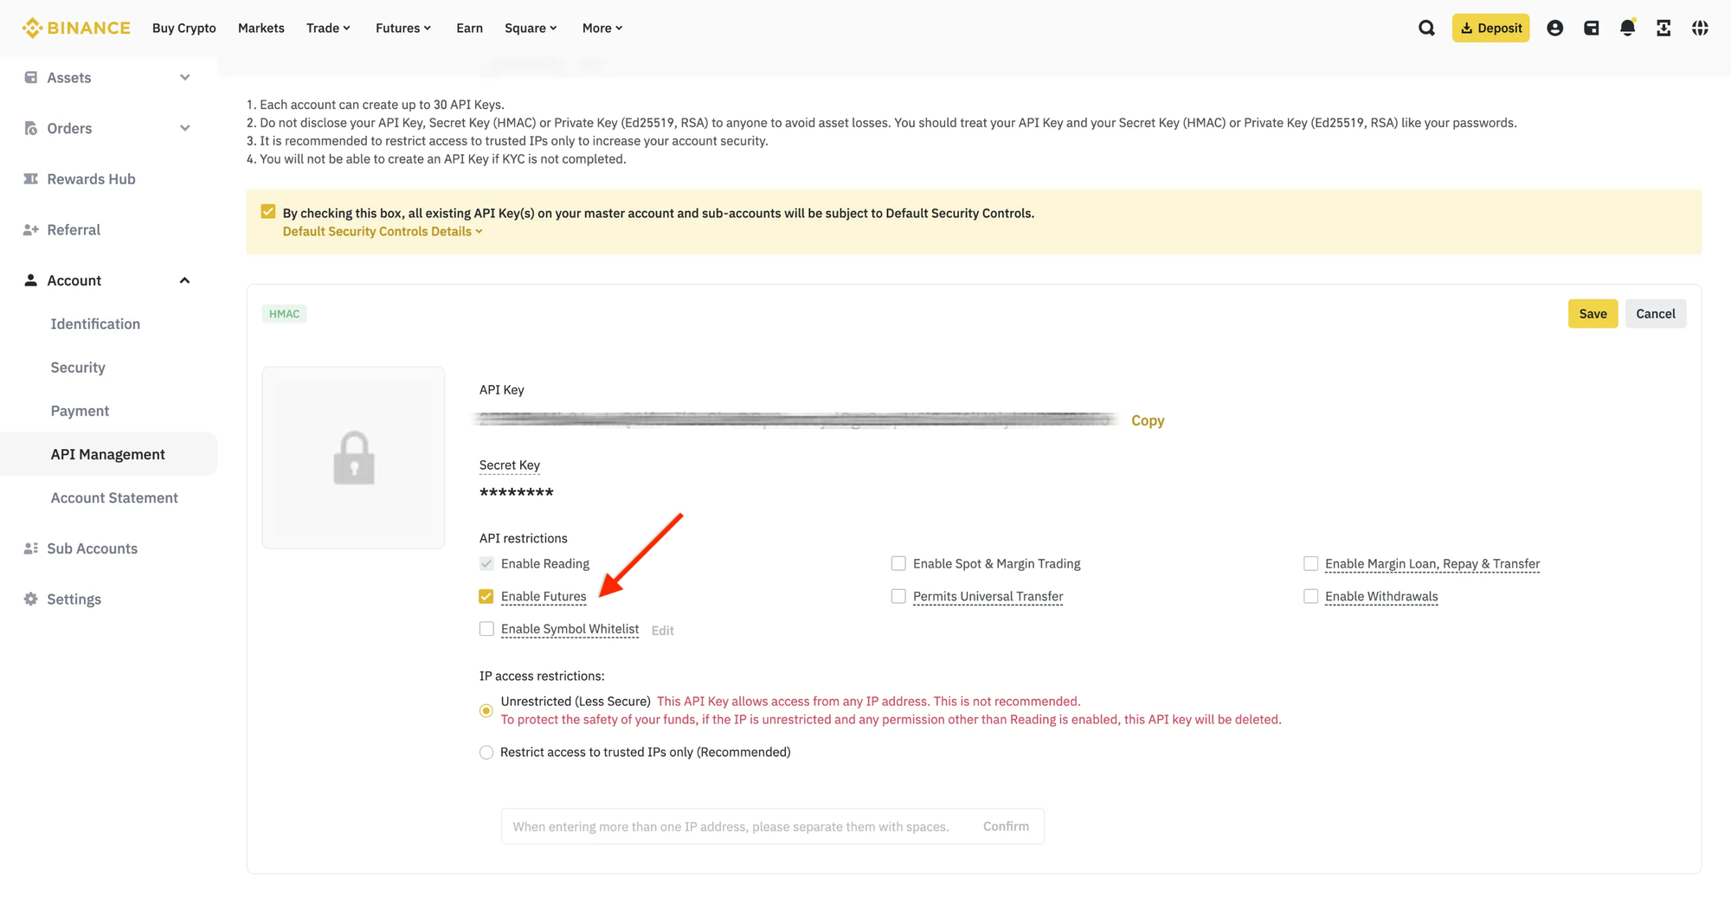The image size is (1731, 898).
Task: Open Settings in sidebar
Action: [74, 599]
